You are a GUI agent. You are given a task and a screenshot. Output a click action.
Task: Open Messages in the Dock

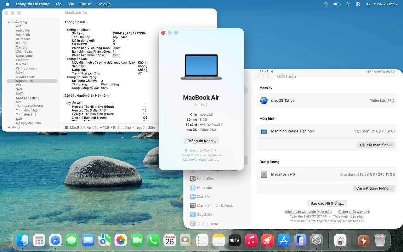point(72,241)
